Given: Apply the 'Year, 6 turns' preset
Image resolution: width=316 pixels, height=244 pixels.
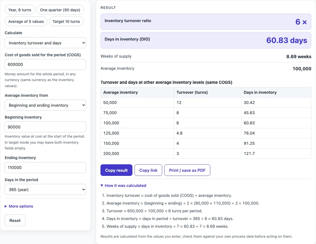Looking at the screenshot, I should [x=20, y=10].
